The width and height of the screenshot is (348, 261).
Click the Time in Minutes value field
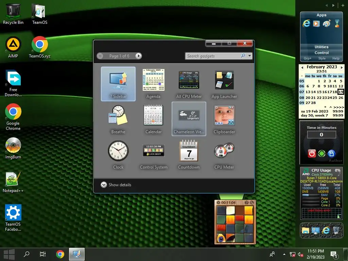321,135
